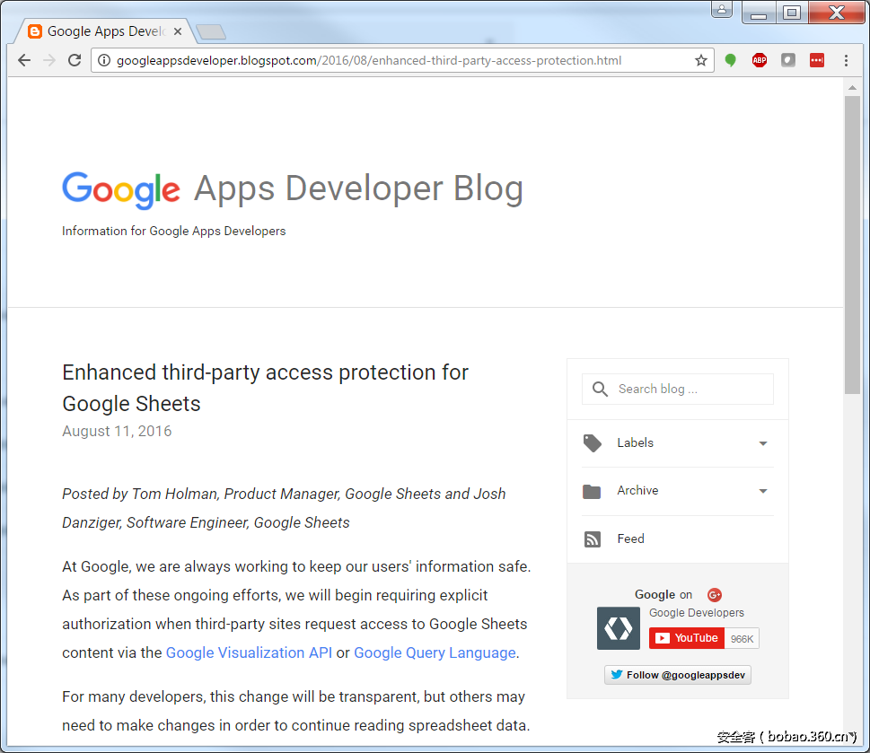Screen dimensions: 870x753
Task: Click the browser back arrow
Action: tap(24, 60)
